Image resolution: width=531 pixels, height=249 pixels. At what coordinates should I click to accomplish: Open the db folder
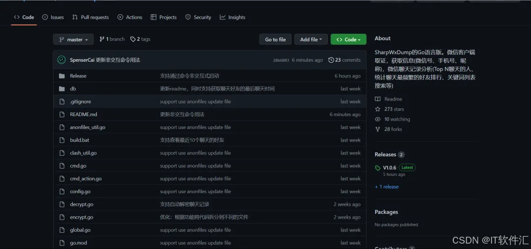[x=73, y=89]
